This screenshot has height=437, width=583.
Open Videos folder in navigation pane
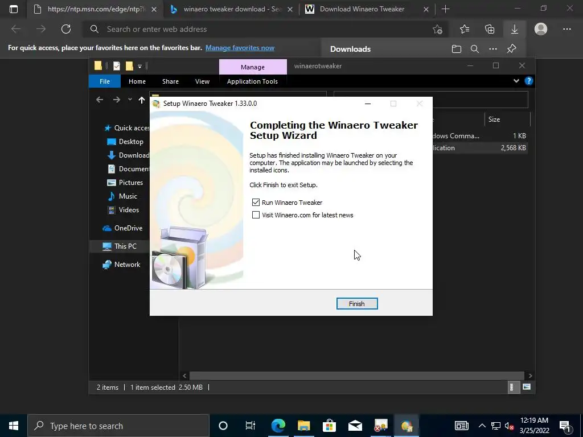123,210
